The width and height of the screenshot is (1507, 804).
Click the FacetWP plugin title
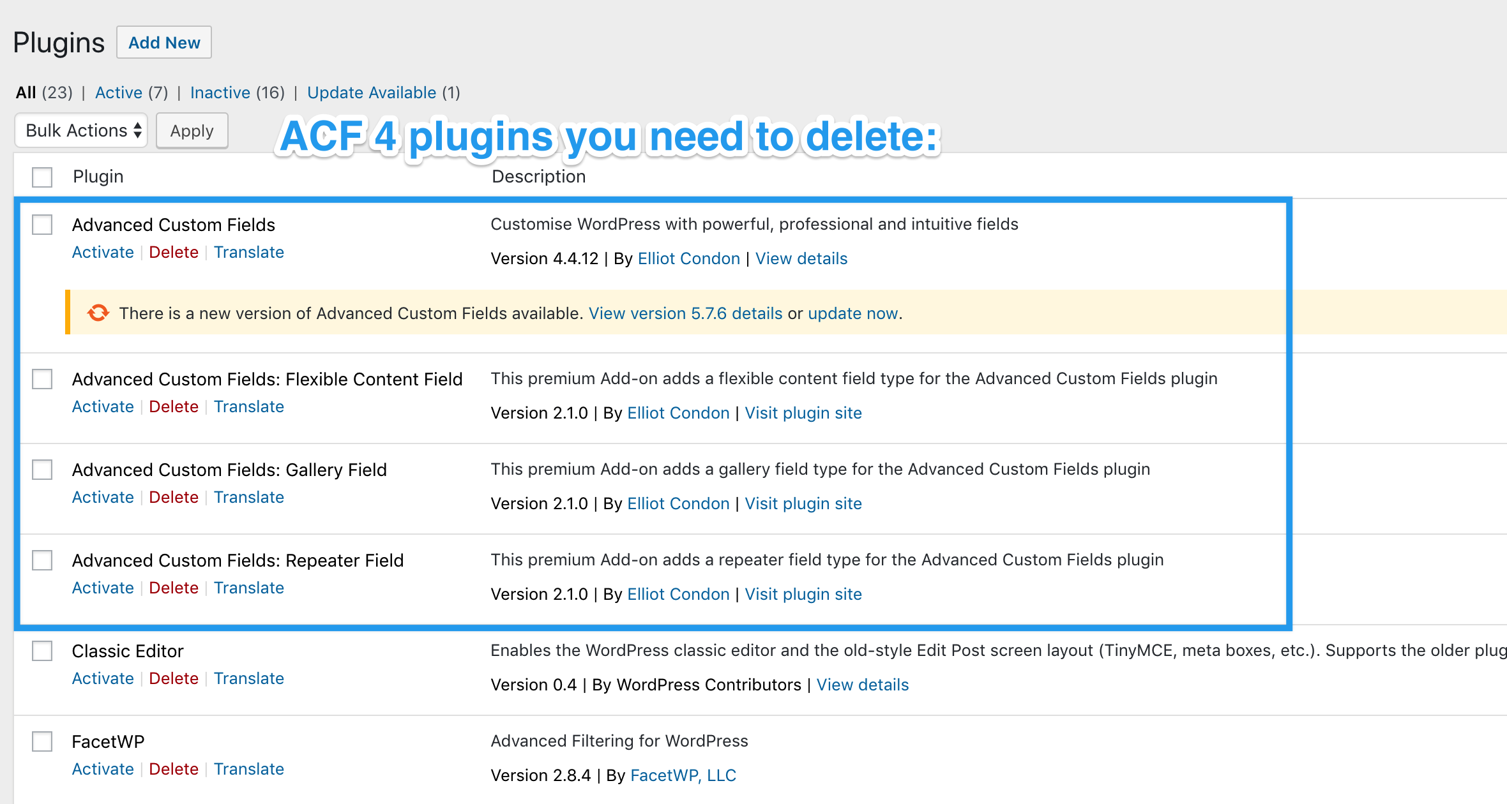tap(108, 741)
